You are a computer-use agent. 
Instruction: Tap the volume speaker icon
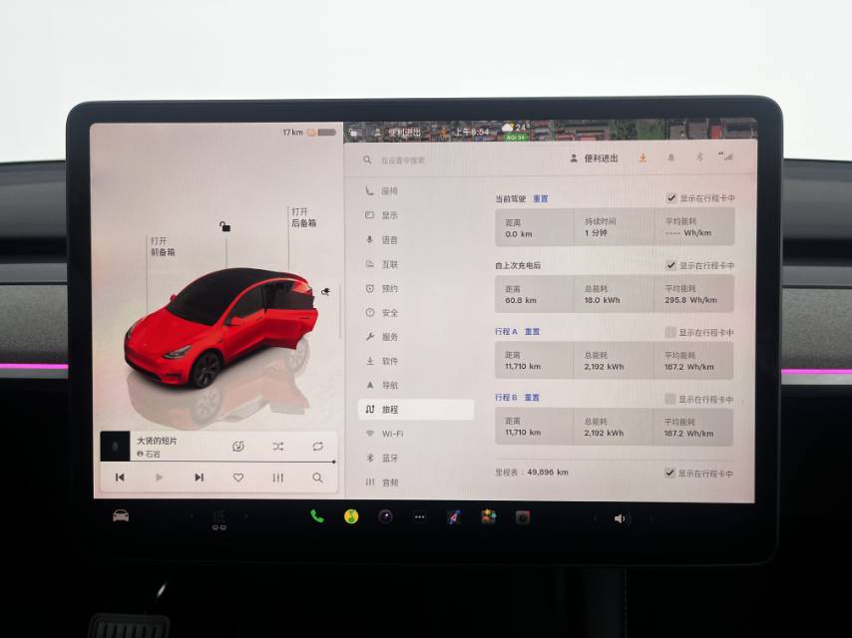(620, 518)
